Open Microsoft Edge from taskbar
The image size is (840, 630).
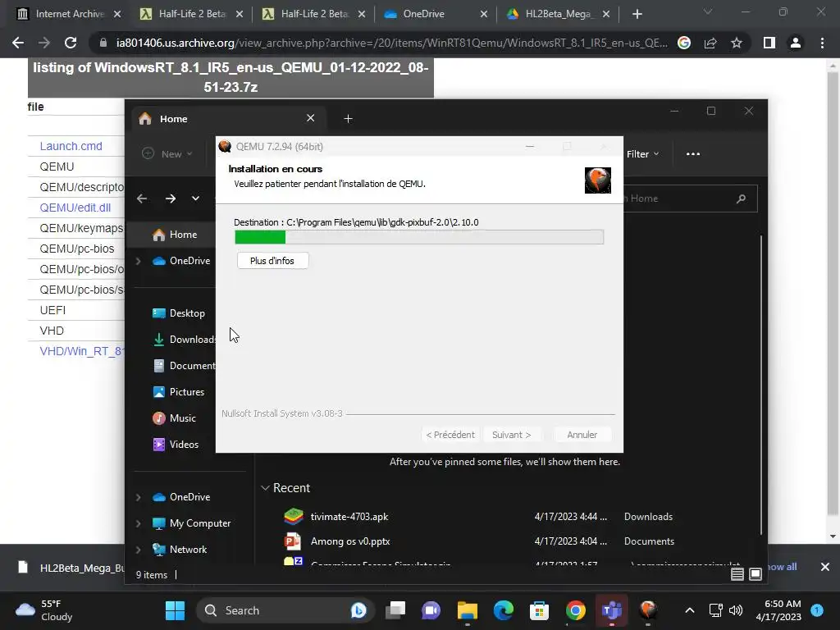click(x=503, y=610)
